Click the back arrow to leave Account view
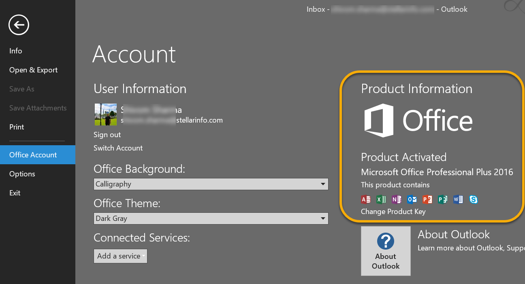The height and width of the screenshot is (284, 525). 19,25
